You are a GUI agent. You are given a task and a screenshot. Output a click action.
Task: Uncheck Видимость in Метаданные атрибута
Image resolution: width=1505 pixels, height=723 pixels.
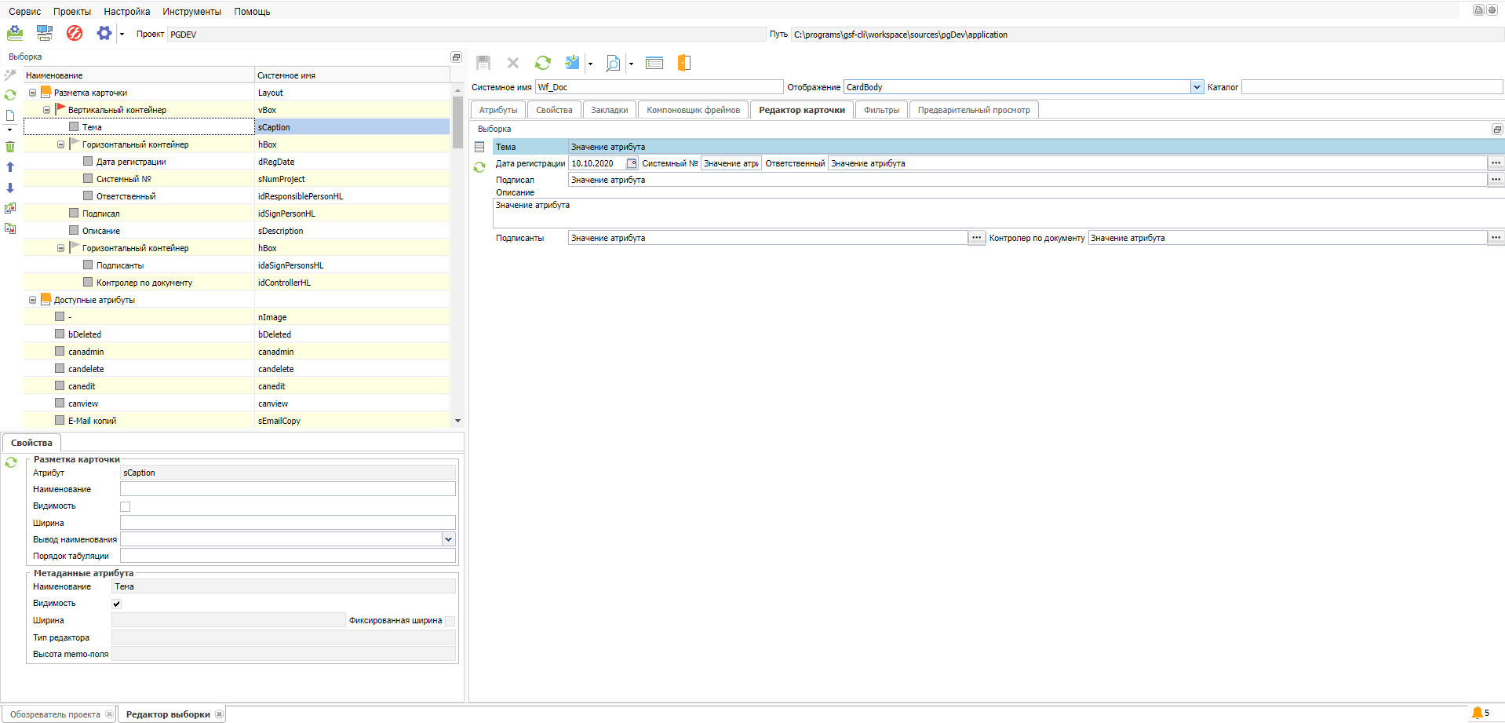point(117,604)
